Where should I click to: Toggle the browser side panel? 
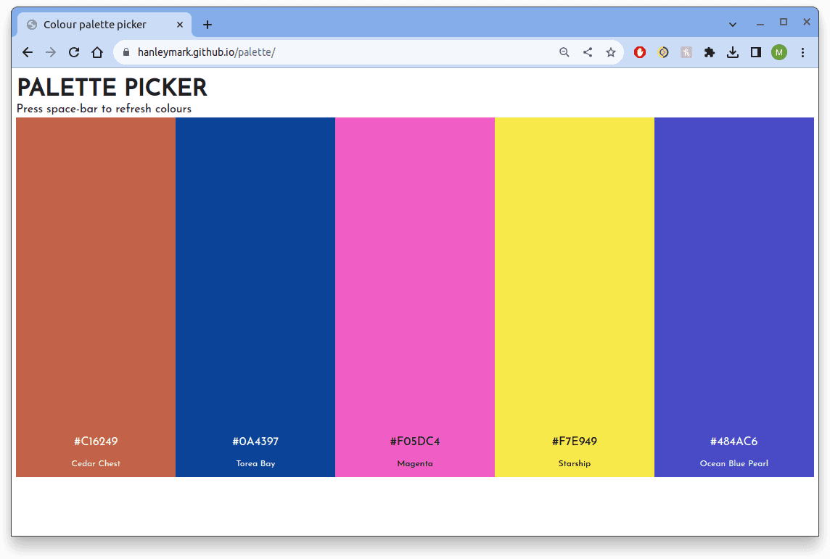pos(756,51)
